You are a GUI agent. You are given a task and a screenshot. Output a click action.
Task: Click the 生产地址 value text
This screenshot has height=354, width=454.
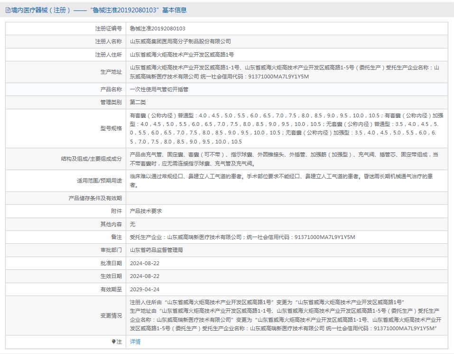pyautogui.click(x=285, y=72)
